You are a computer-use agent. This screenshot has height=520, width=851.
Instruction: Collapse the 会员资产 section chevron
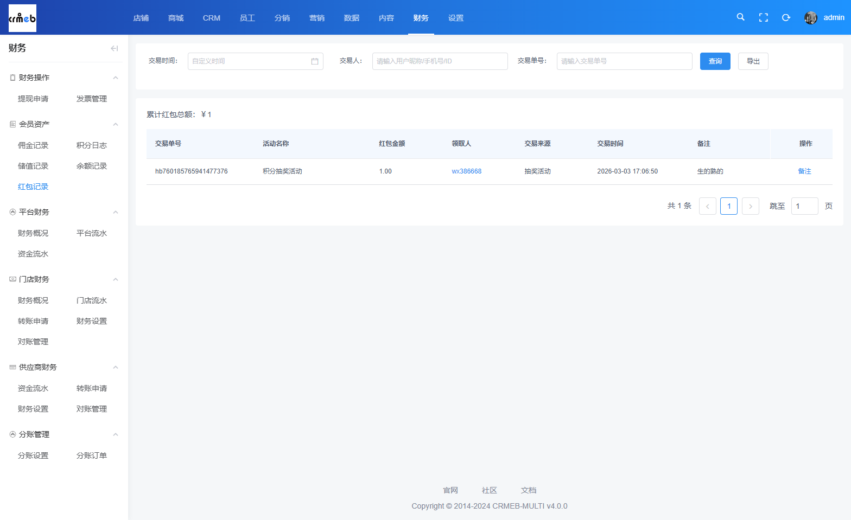click(x=115, y=124)
